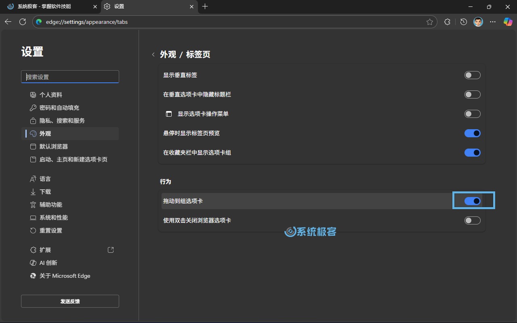Click the favorites star in the address bar
This screenshot has width=517, height=323.
430,22
